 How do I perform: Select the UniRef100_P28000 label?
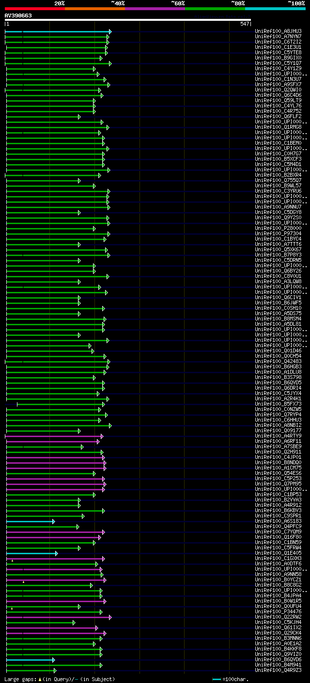279,228
